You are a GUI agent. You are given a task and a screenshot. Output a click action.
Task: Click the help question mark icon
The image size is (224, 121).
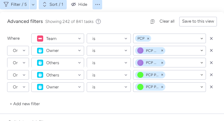98,21
